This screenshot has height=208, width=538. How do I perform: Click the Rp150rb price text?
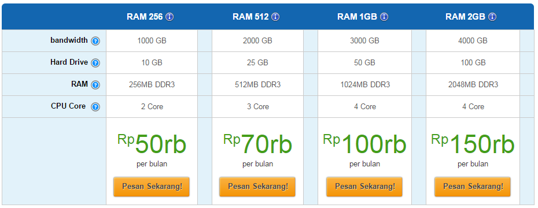point(473,144)
